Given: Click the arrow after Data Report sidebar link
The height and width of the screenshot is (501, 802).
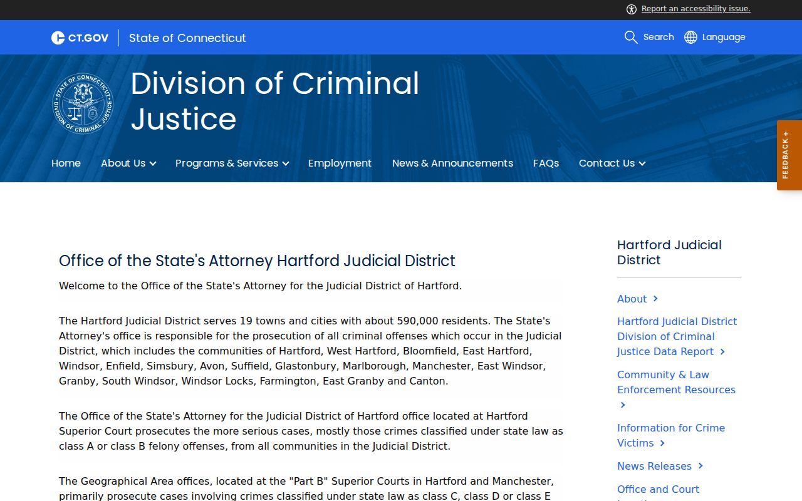Looking at the screenshot, I should click(722, 351).
